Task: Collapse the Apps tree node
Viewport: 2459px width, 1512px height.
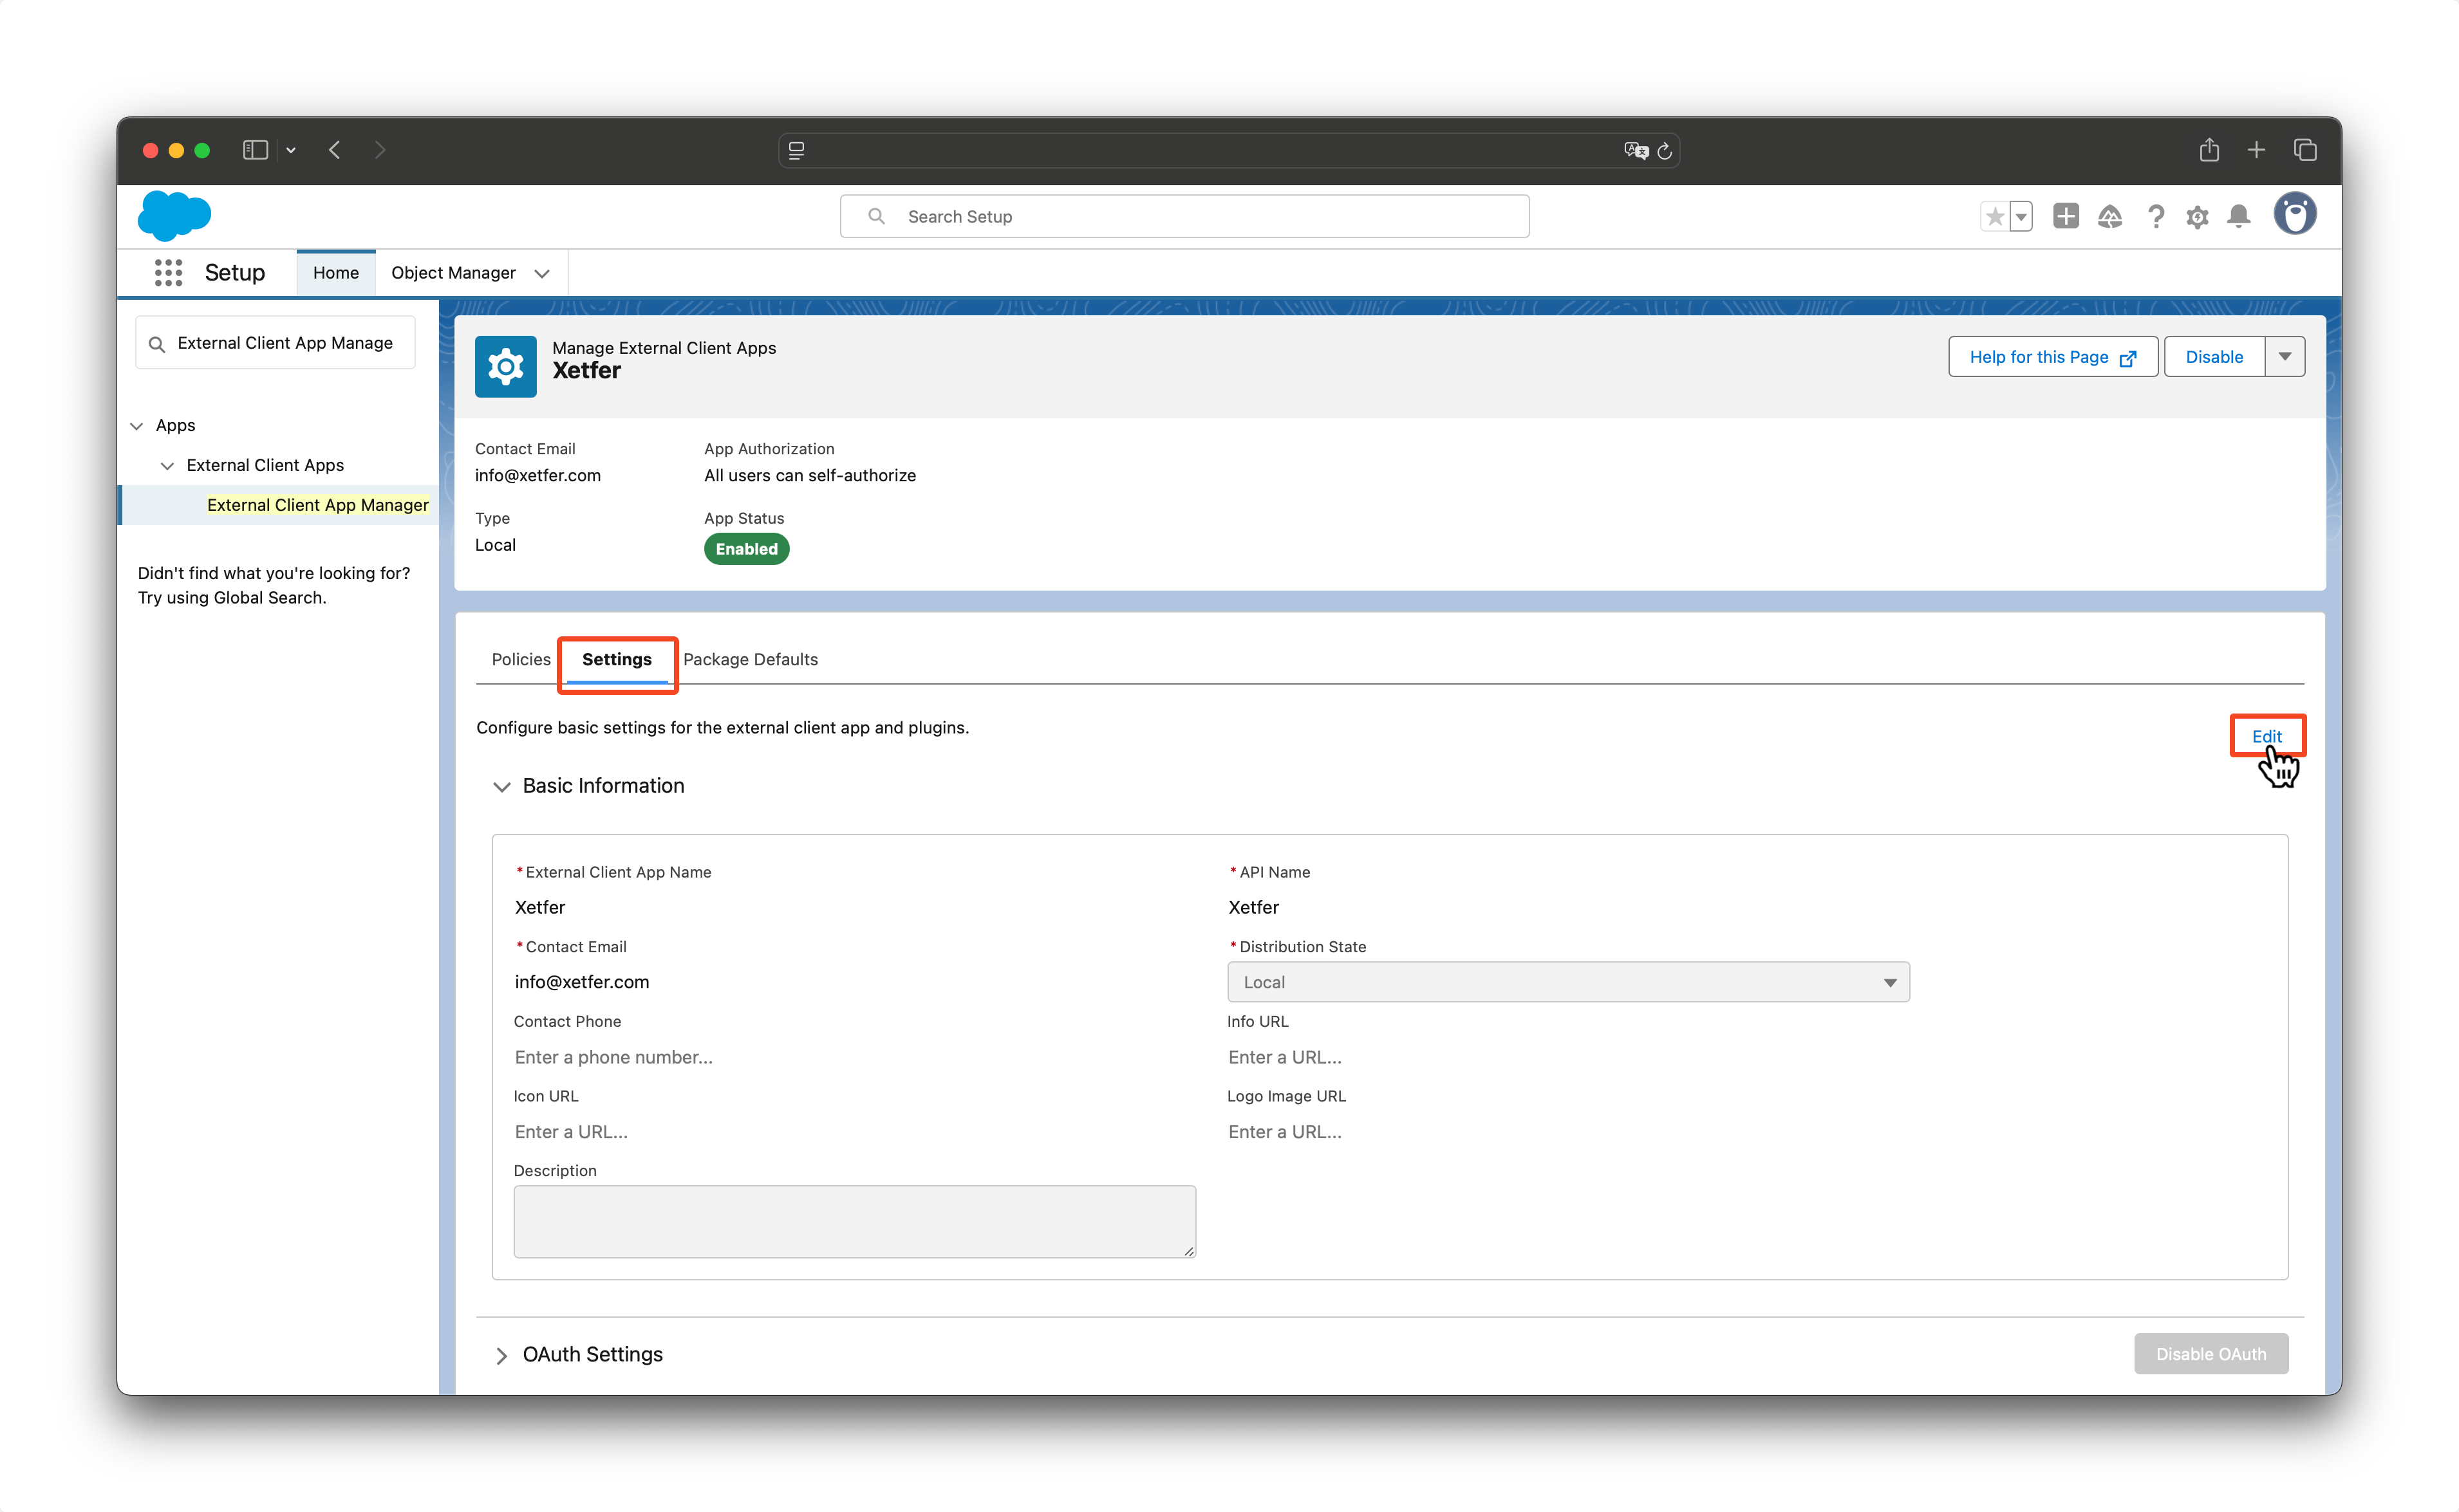Action: (x=137, y=426)
